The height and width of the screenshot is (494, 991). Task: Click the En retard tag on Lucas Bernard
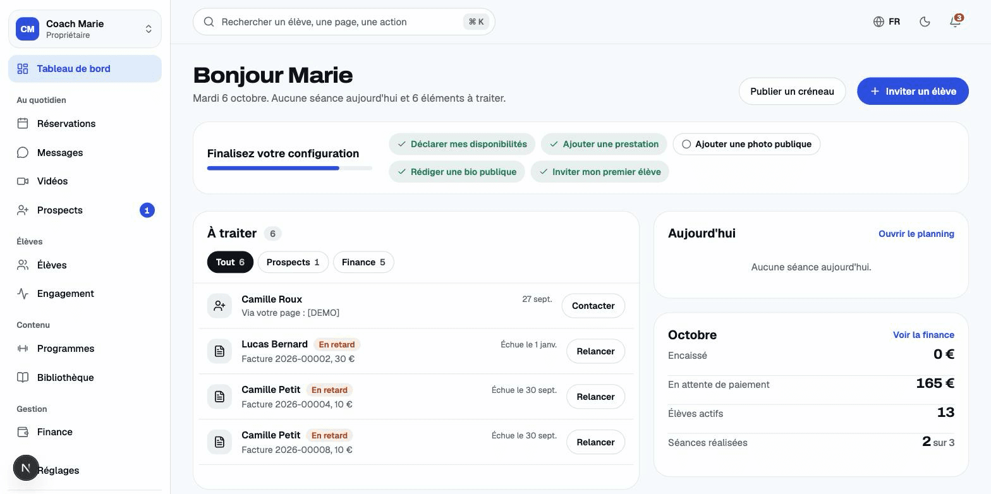tap(337, 344)
